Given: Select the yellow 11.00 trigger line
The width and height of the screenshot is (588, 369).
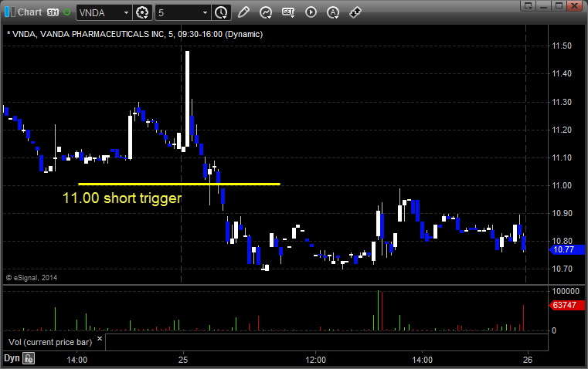Looking at the screenshot, I should 179,184.
